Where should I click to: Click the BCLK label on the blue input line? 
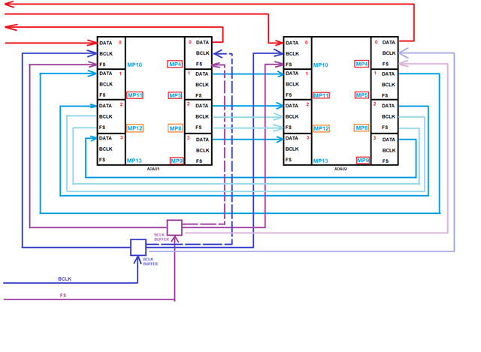65,278
